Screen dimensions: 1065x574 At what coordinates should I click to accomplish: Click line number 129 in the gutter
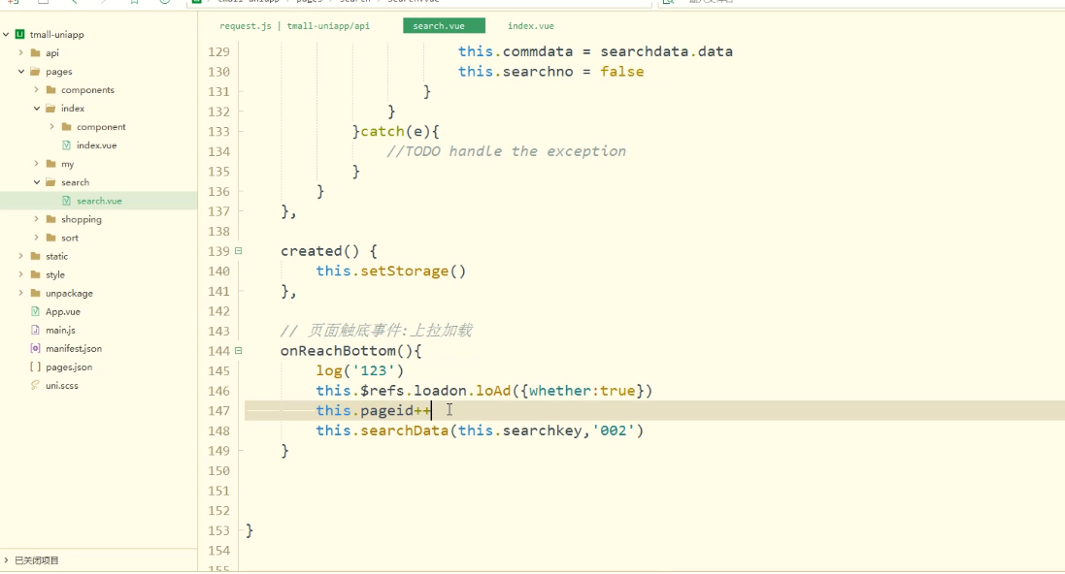218,51
